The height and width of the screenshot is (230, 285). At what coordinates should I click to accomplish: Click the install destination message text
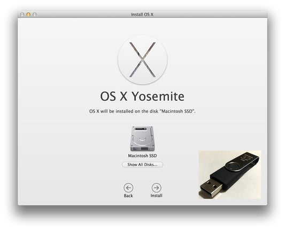tap(142, 111)
